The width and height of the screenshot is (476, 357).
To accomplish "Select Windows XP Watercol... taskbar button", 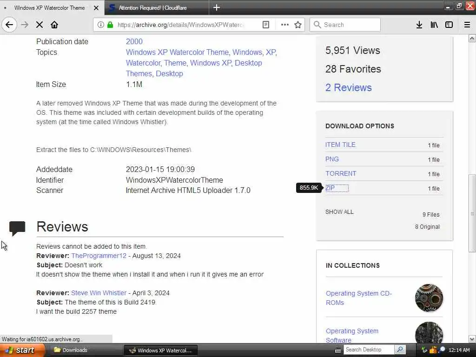I will coord(160,350).
